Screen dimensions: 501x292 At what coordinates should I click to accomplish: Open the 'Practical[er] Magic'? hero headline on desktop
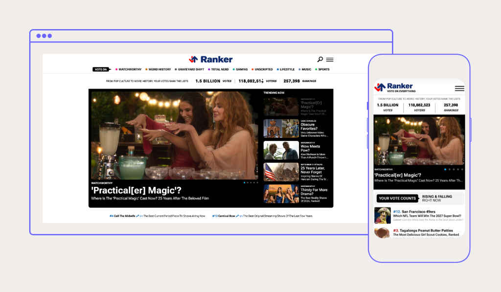[x=136, y=190]
